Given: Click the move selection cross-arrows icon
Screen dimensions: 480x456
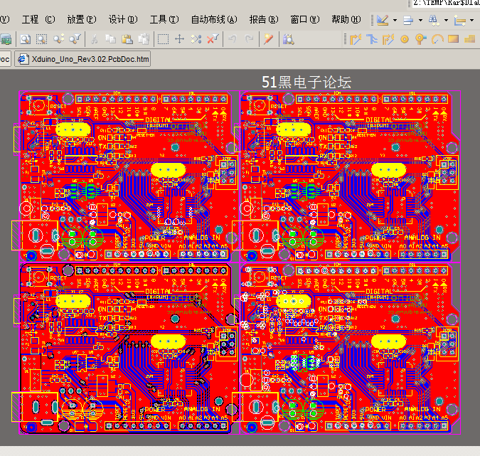Looking at the screenshot, I should pyautogui.click(x=179, y=39).
